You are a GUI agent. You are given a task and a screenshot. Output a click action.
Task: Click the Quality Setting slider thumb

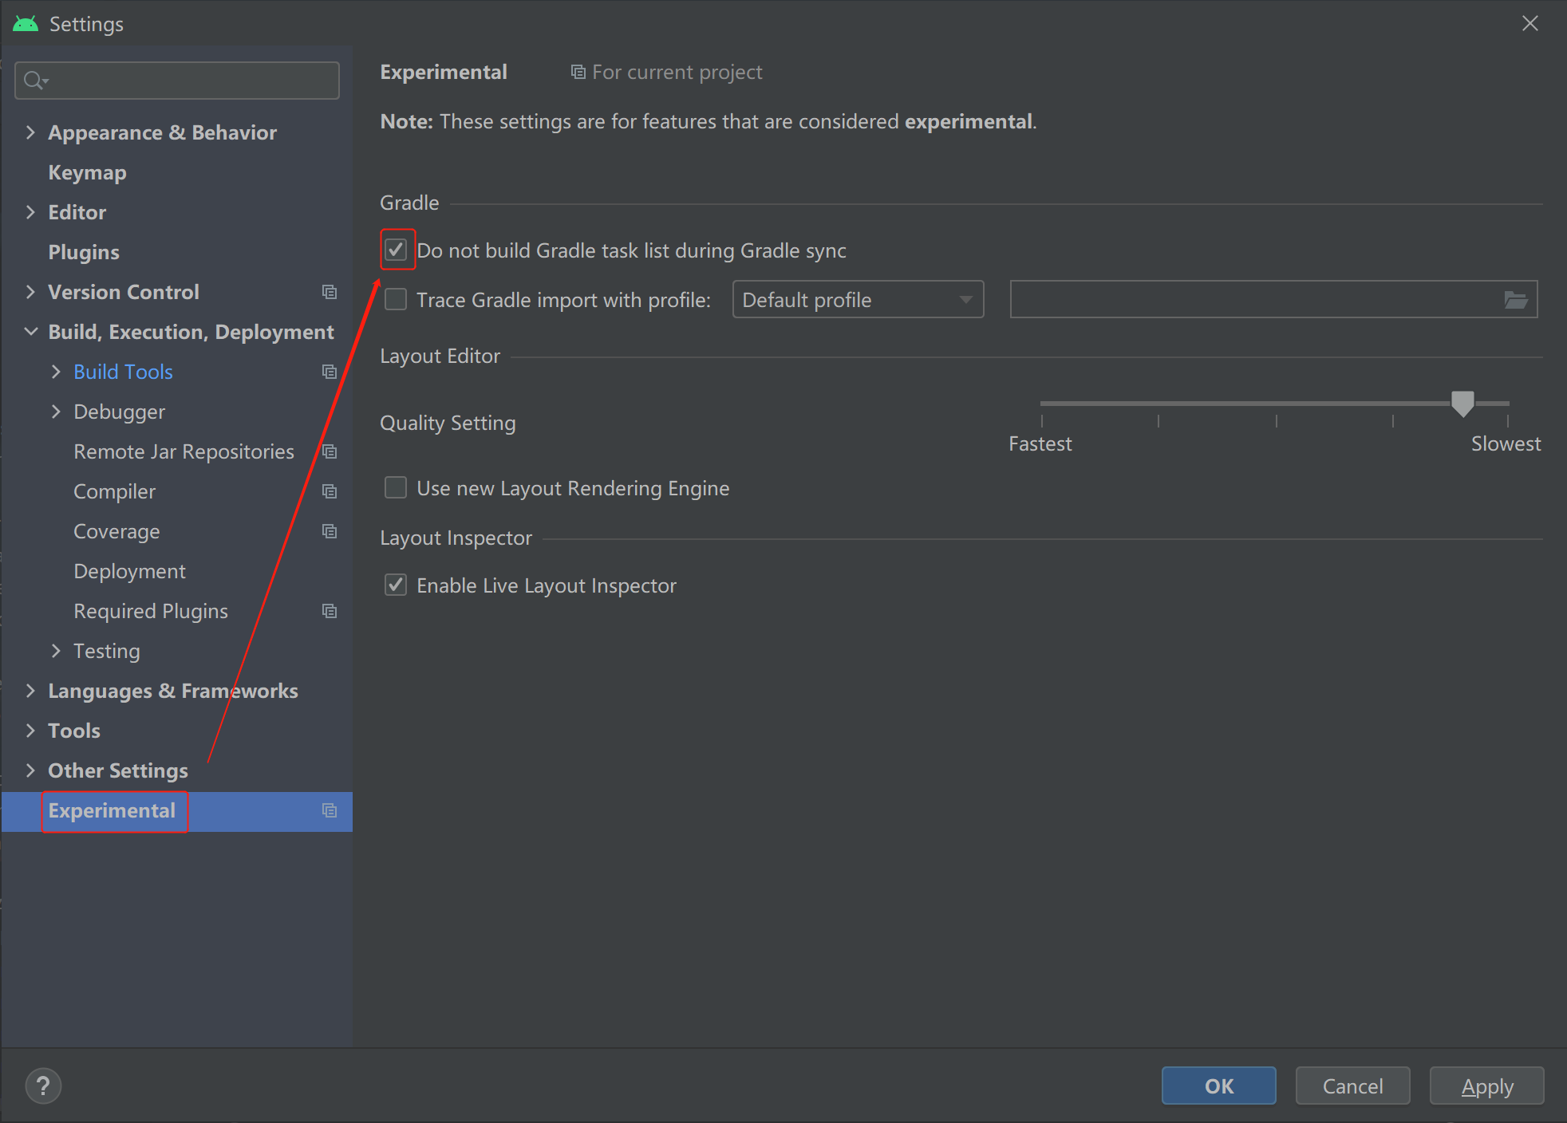pos(1462,404)
